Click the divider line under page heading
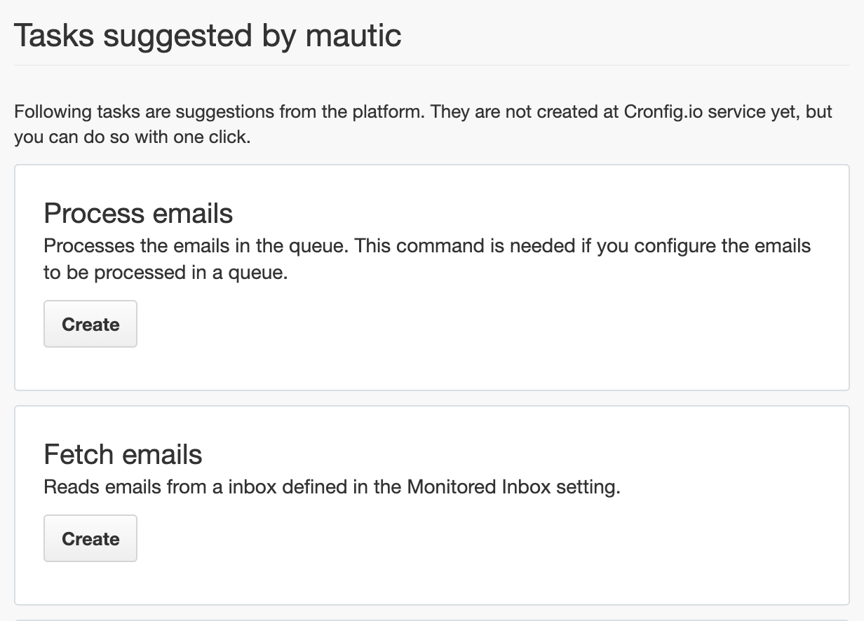Image resolution: width=864 pixels, height=621 pixels. (x=432, y=65)
